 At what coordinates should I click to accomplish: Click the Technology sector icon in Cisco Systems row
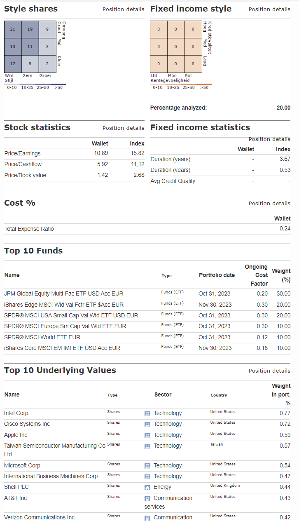(x=147, y=424)
